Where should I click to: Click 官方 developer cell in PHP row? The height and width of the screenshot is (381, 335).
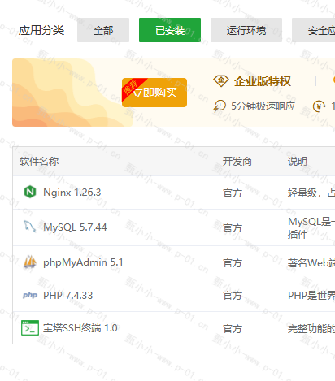[233, 296]
